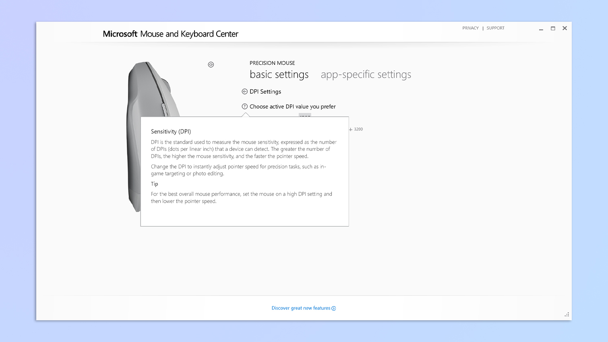
Task: Open the PRIVACY link
Action: pyautogui.click(x=470, y=28)
